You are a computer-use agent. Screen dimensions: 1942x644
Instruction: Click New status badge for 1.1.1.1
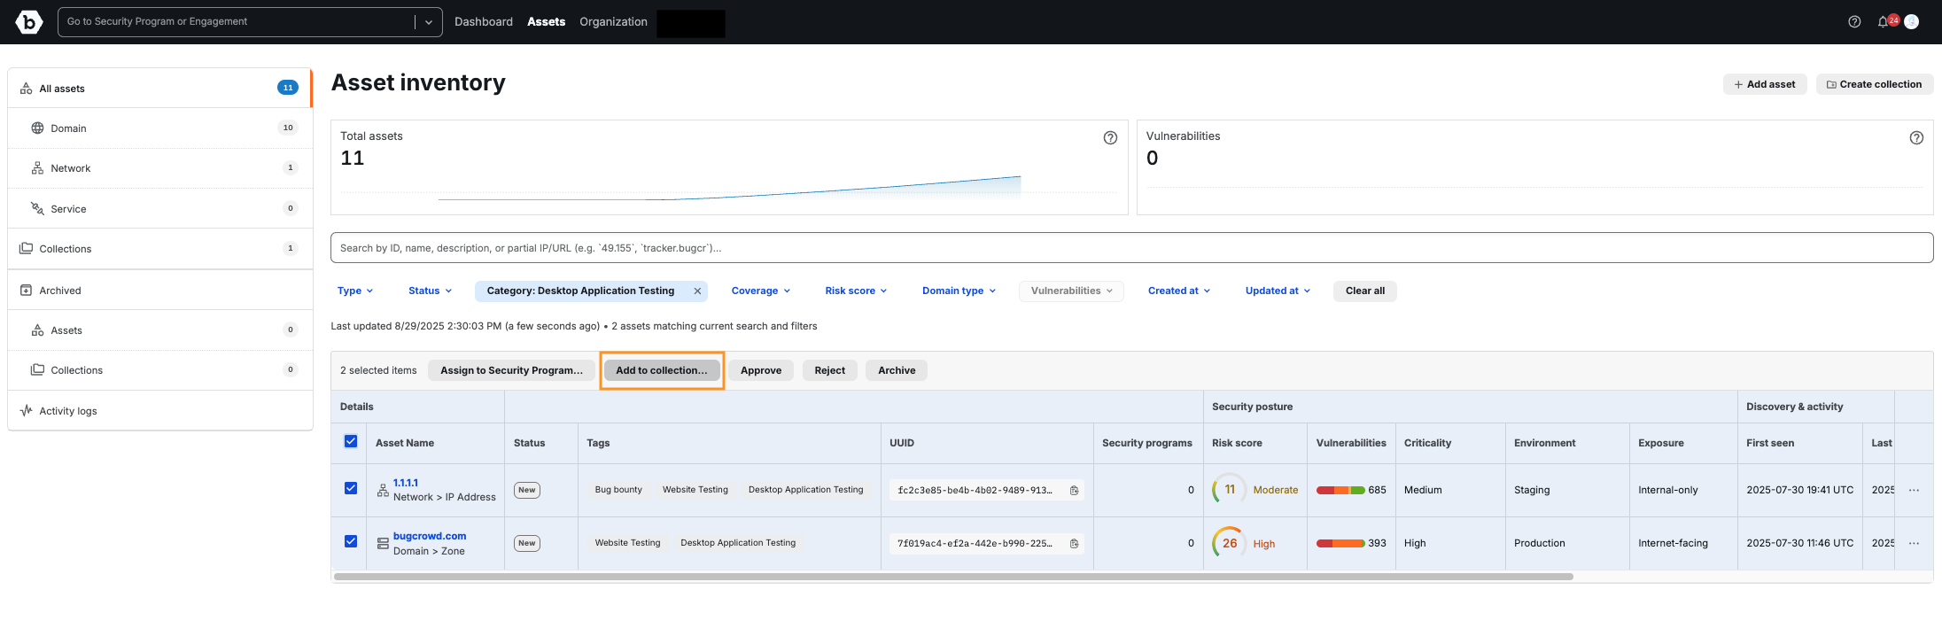point(527,491)
